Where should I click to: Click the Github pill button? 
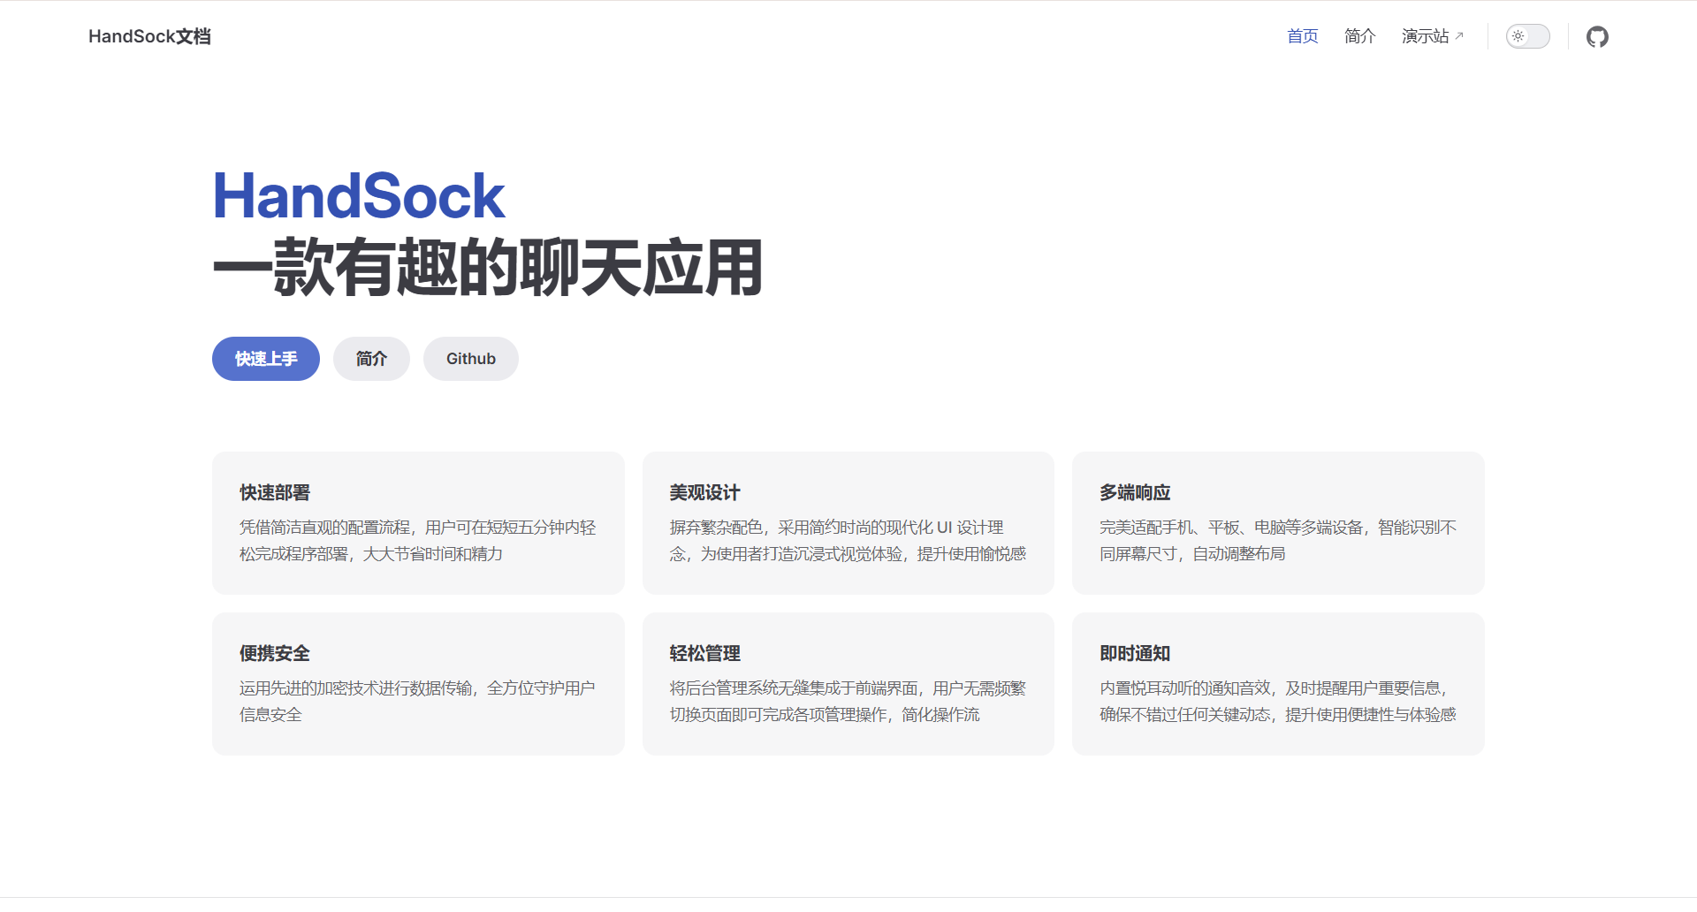pyautogui.click(x=471, y=359)
